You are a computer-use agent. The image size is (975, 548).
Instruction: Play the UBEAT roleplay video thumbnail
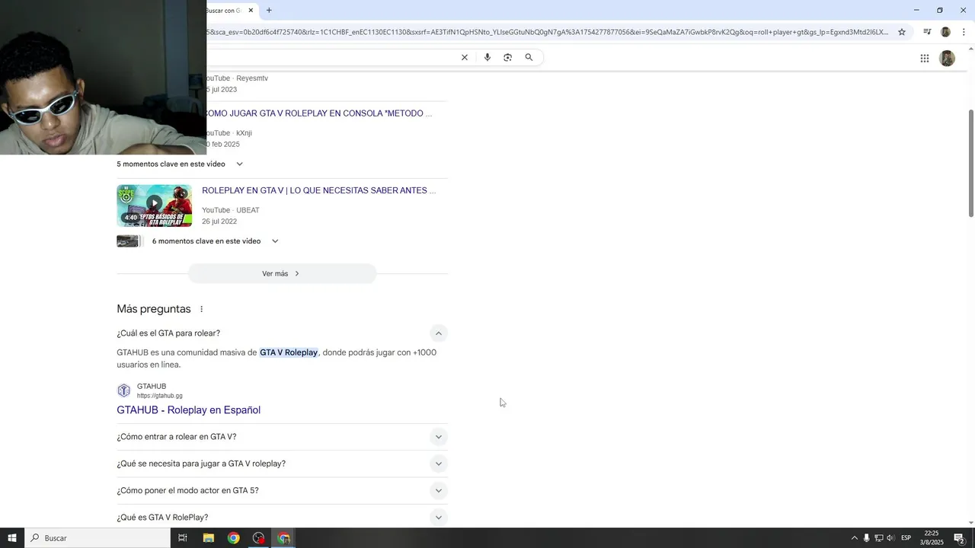(154, 205)
